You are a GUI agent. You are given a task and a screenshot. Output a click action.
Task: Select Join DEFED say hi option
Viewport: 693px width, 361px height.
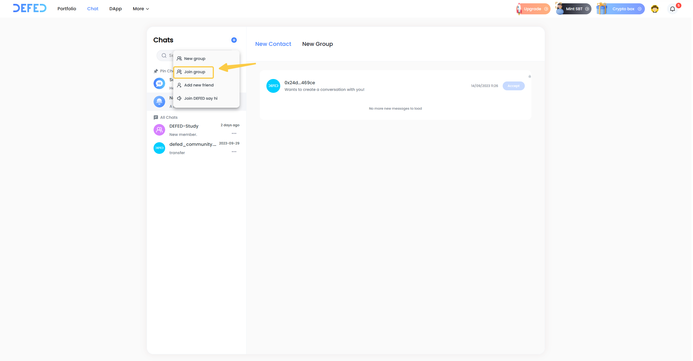[201, 98]
